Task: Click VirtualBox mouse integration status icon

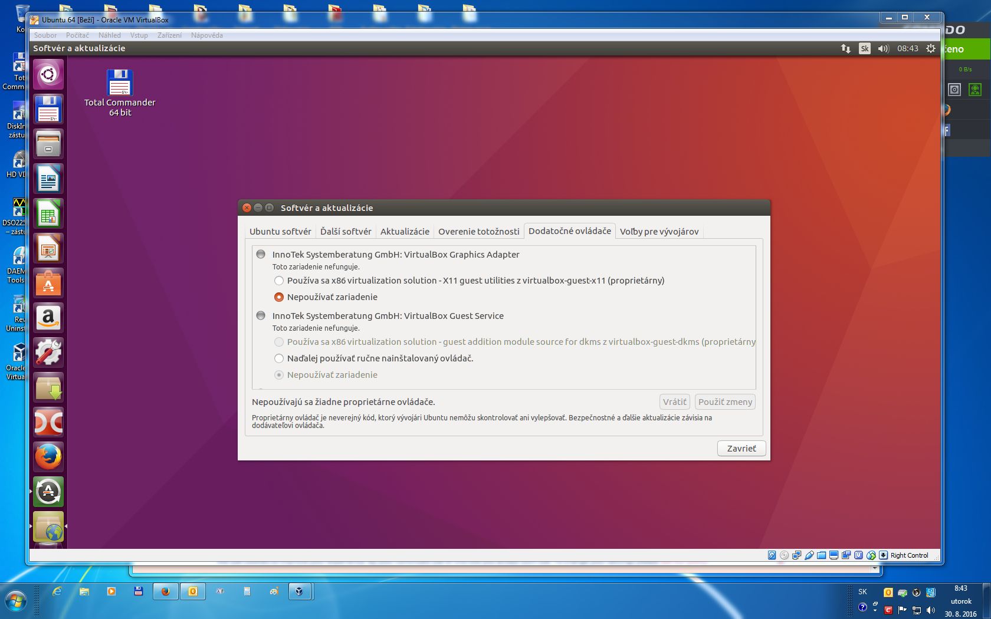Action: pyautogui.click(x=871, y=555)
